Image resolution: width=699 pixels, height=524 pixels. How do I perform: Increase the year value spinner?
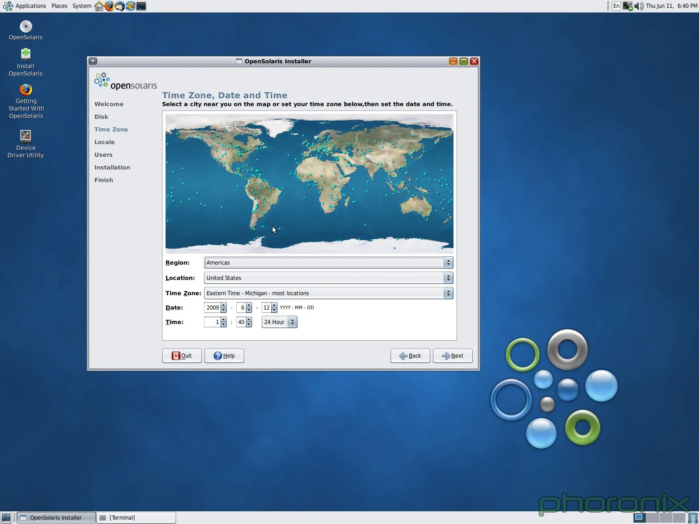224,305
